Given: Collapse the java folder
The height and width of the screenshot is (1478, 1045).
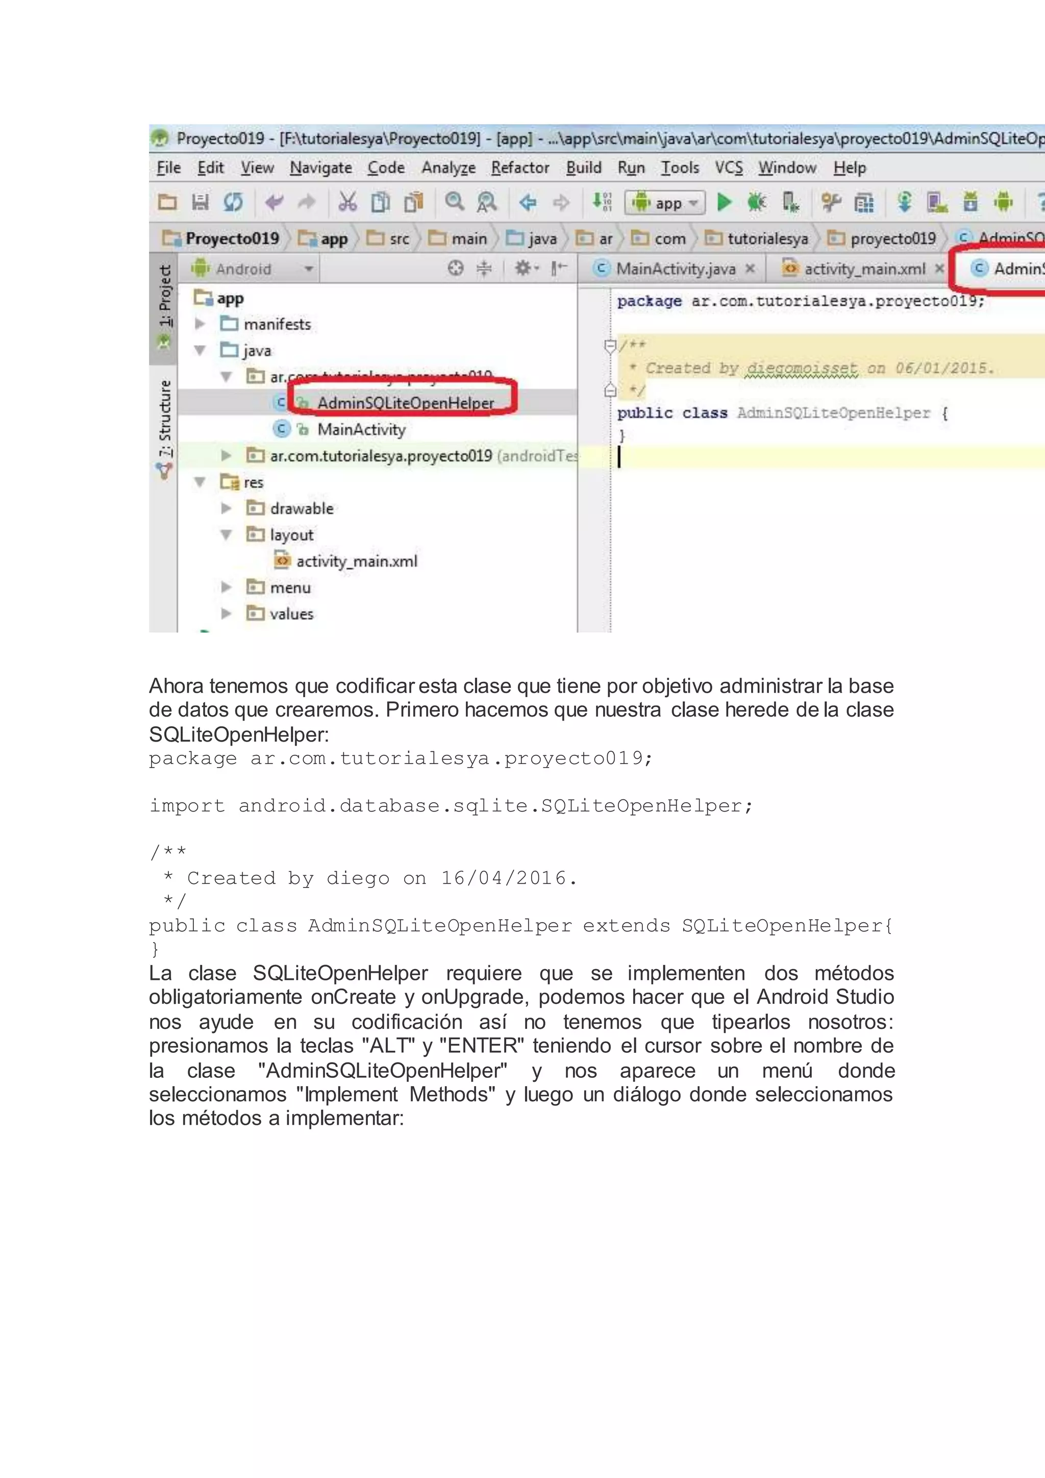Looking at the screenshot, I should point(200,350).
